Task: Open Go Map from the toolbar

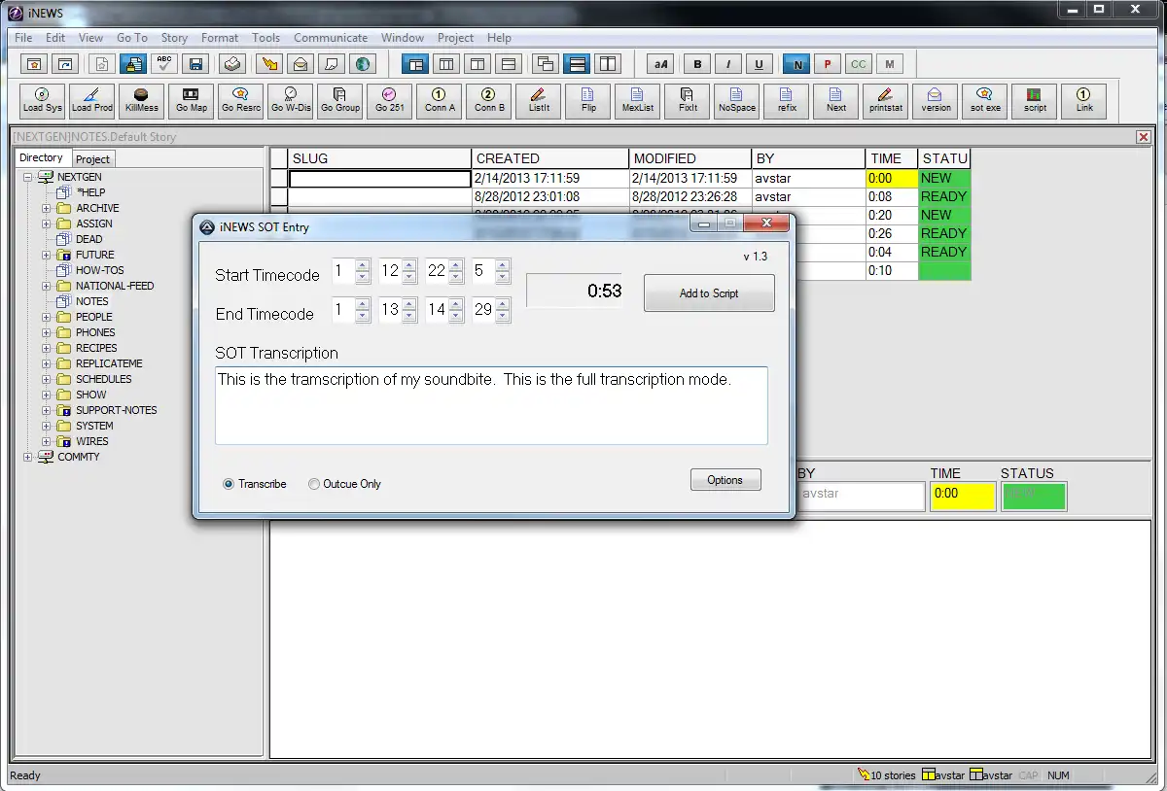Action: [x=192, y=100]
